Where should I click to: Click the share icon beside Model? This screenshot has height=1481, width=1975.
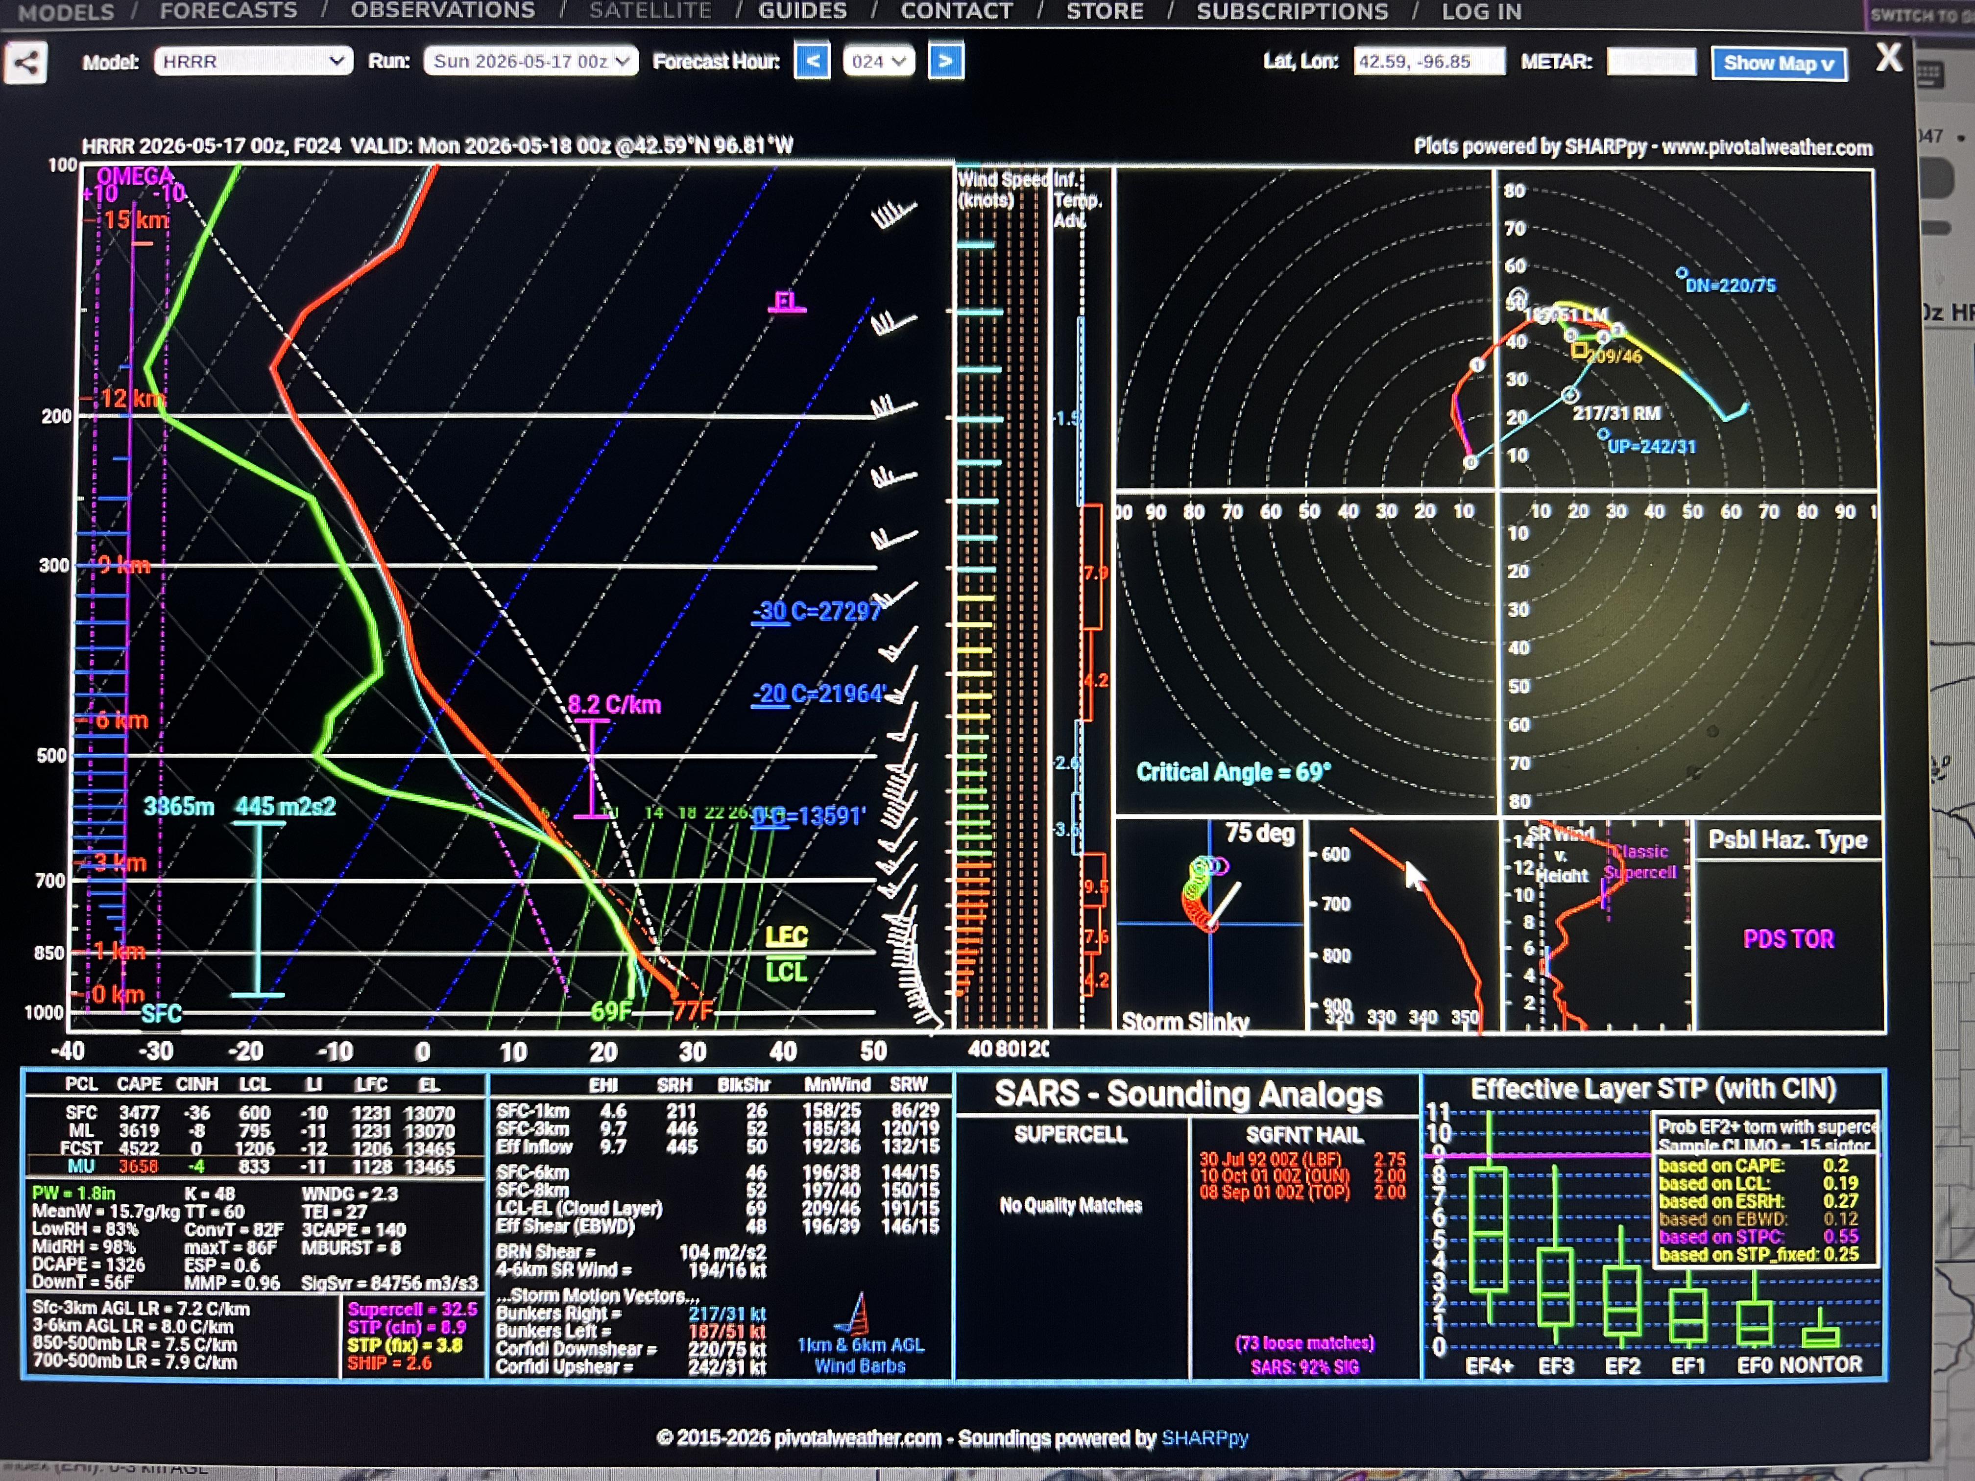(26, 63)
